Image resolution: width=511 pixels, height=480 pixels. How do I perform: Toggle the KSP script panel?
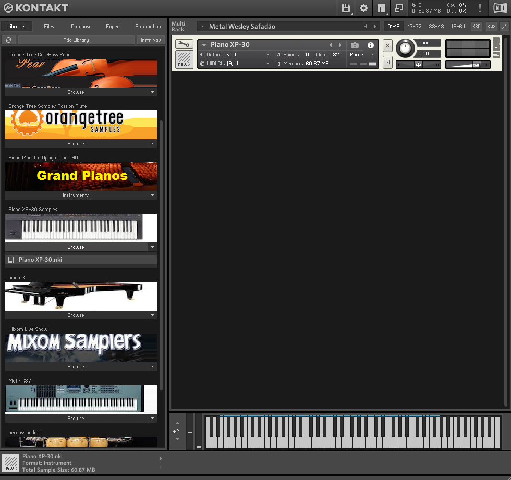pos(477,27)
